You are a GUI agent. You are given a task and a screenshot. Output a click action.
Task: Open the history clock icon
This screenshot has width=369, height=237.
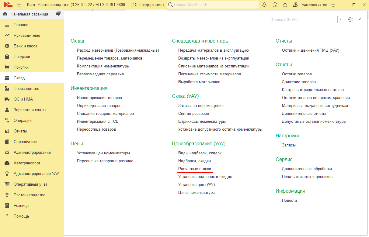pyautogui.click(x=275, y=5)
